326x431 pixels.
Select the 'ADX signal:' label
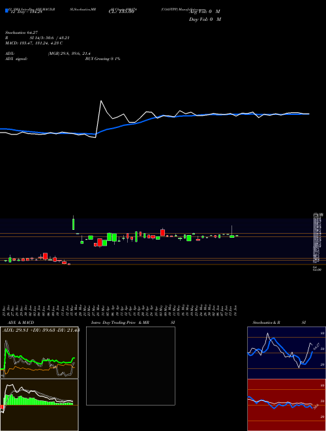(x=16, y=59)
